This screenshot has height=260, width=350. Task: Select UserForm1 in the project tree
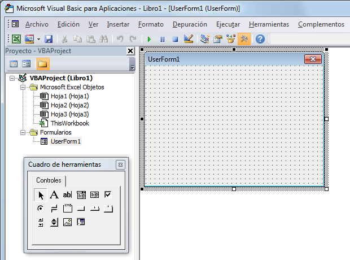click(x=65, y=141)
